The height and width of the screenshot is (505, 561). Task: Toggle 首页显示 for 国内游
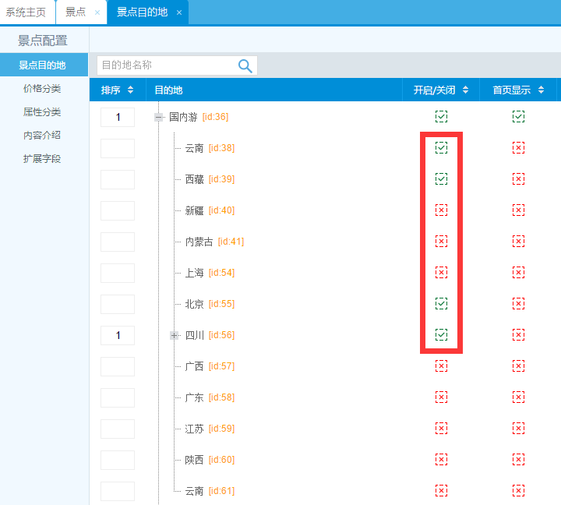518,117
